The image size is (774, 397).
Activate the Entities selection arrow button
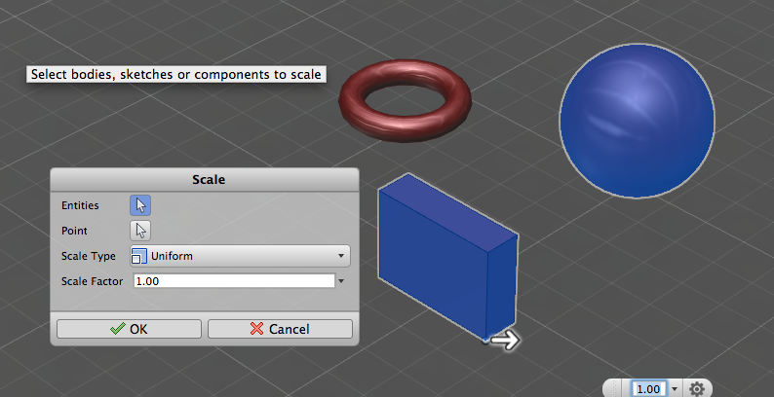pos(140,205)
